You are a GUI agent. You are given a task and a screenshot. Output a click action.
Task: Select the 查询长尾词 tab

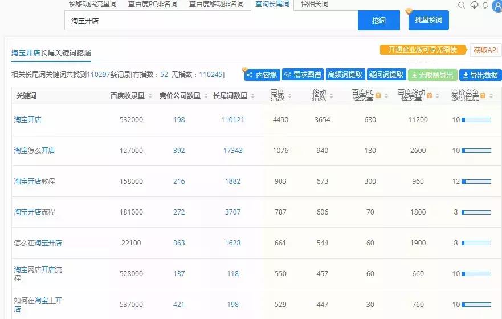[272, 4]
